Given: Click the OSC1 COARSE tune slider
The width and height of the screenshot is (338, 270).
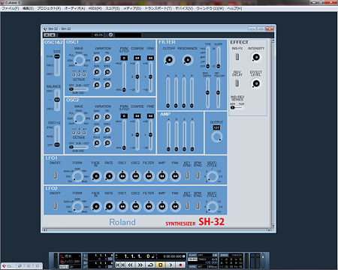Looking at the screenshot, I should click(137, 76).
